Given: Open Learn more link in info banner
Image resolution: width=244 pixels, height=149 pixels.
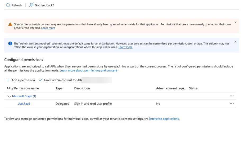Looking at the screenshot, I should pyautogui.click(x=125, y=47).
